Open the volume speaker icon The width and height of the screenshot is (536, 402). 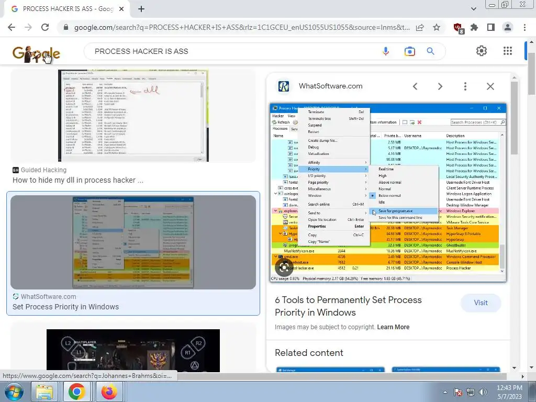pos(483,392)
